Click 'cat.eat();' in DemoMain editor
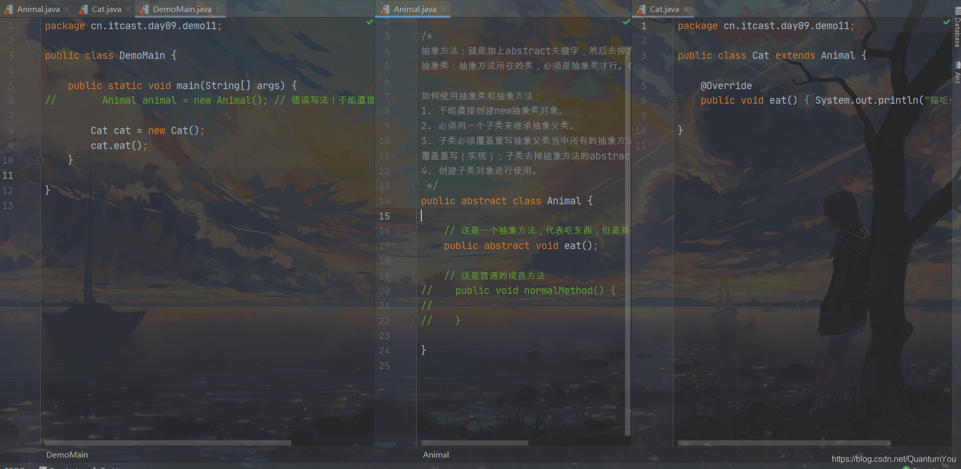The width and height of the screenshot is (961, 469). point(119,146)
